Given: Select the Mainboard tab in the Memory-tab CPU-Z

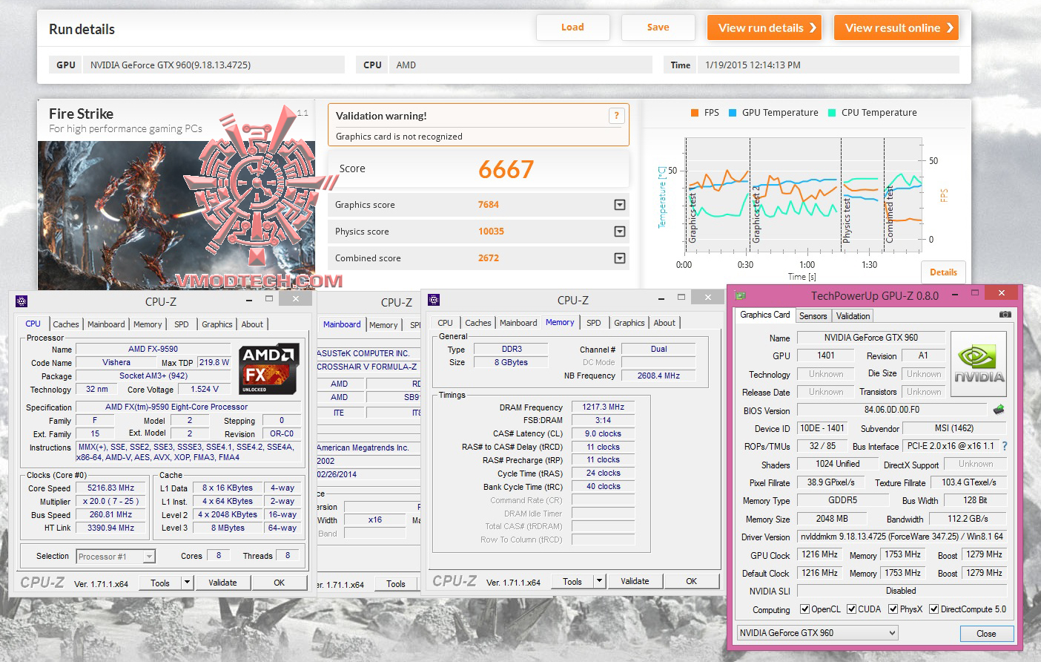Looking at the screenshot, I should (518, 323).
